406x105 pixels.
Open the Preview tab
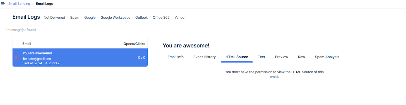coord(281,57)
